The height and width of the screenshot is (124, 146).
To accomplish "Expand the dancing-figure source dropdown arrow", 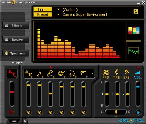I will pyautogui.click(x=75, y=77).
